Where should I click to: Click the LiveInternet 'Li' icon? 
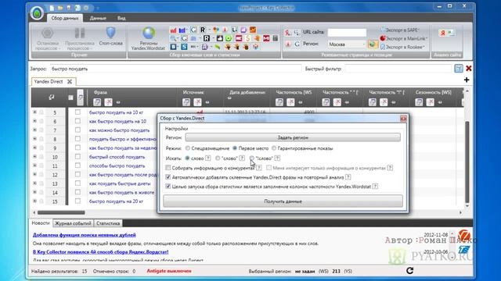point(234,30)
